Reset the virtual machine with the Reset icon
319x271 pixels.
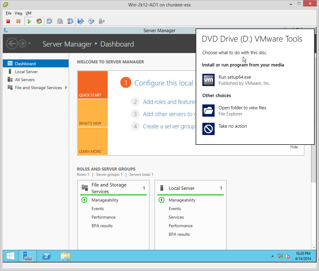pyautogui.click(x=39, y=21)
